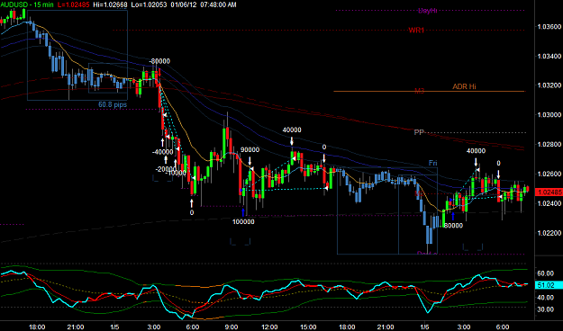The width and height of the screenshot is (563, 331).
Task: Click the 9:00 time axis label
Action: pos(232,327)
